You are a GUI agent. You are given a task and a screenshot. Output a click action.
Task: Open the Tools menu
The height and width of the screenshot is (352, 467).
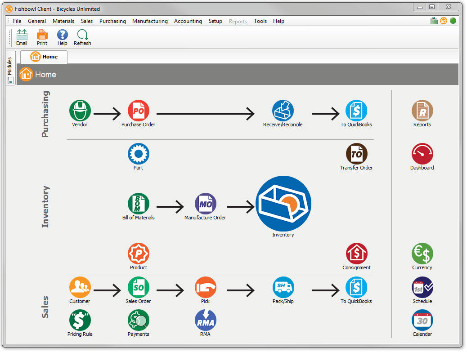[x=260, y=21]
